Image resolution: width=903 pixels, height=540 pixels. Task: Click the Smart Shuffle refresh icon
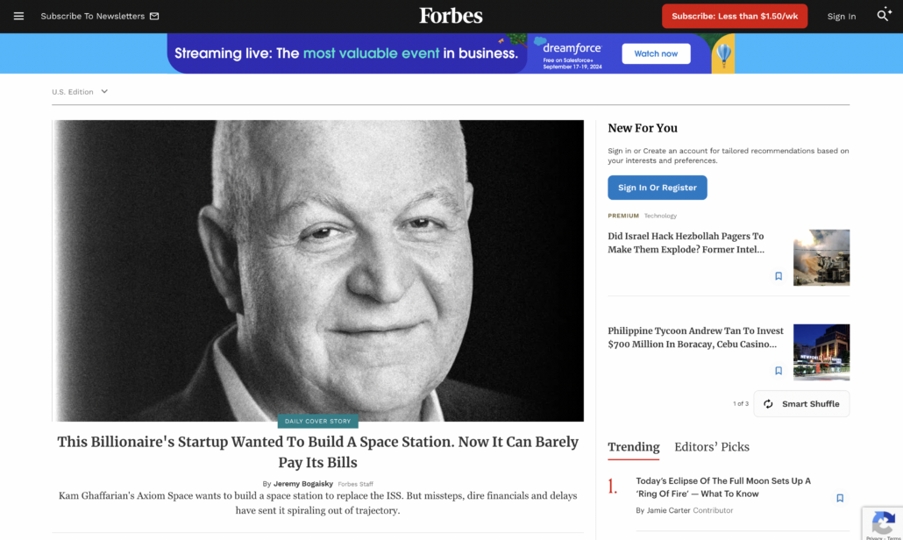tap(769, 404)
